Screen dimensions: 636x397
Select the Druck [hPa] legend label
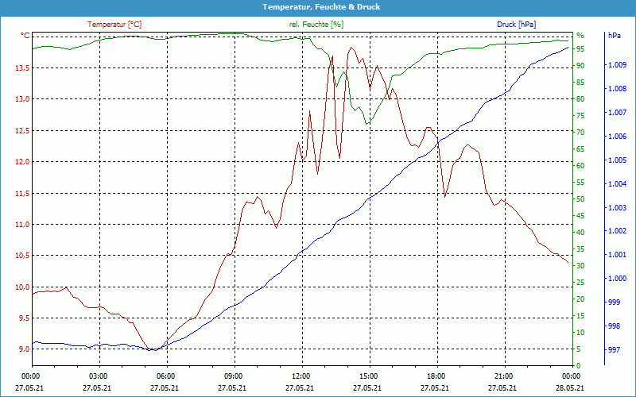[x=516, y=25]
